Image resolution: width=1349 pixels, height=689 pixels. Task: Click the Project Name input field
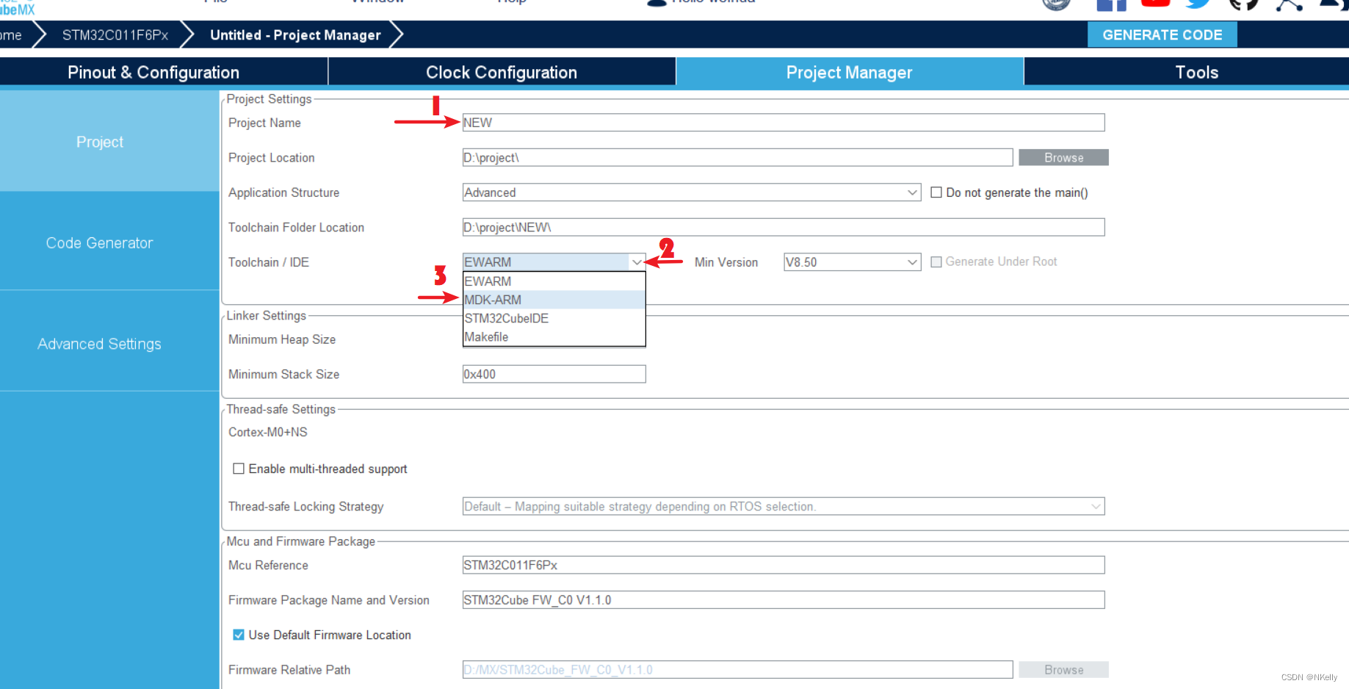pos(784,123)
